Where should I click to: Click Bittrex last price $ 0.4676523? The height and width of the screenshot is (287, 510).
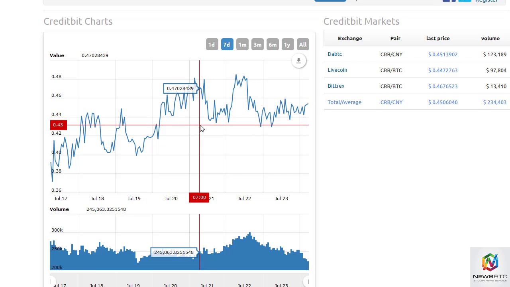point(443,86)
